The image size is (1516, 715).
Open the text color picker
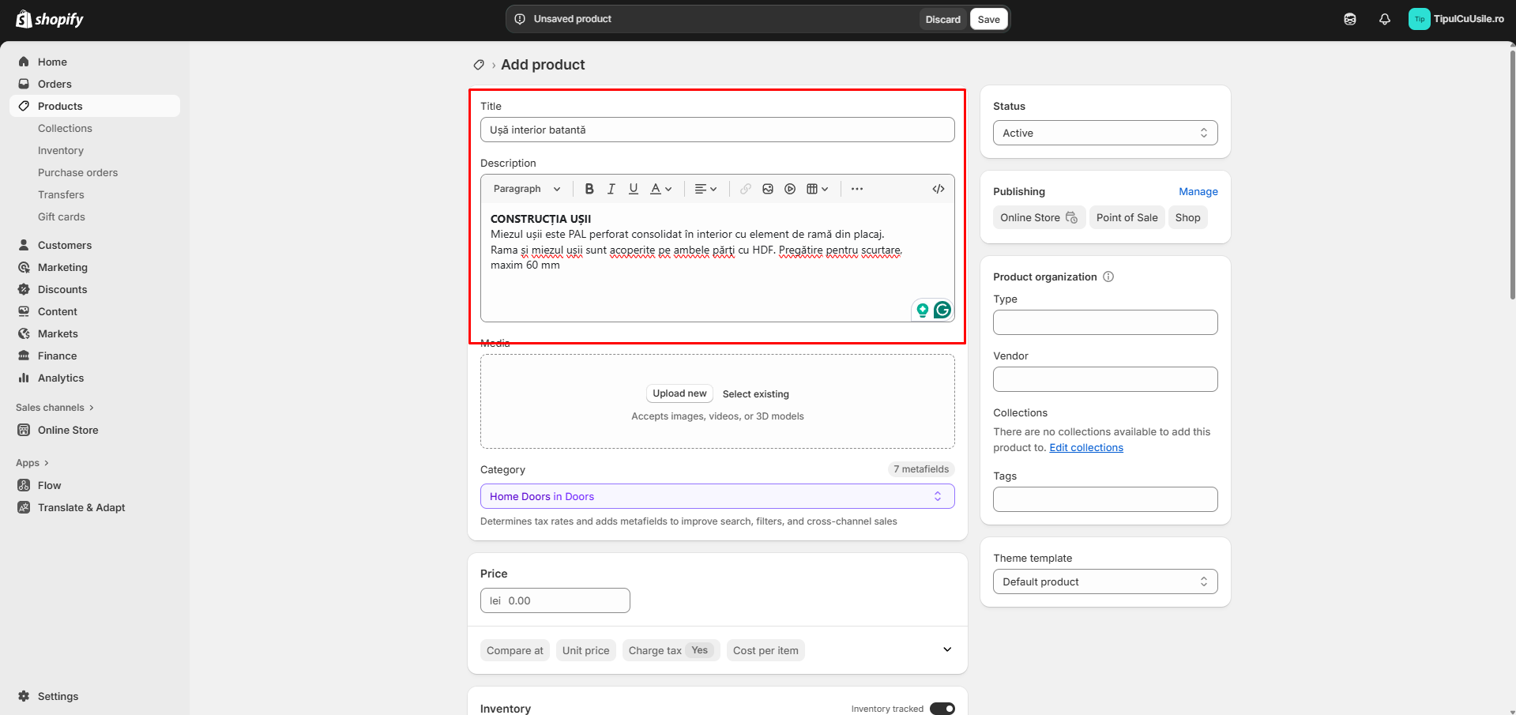[660, 189]
